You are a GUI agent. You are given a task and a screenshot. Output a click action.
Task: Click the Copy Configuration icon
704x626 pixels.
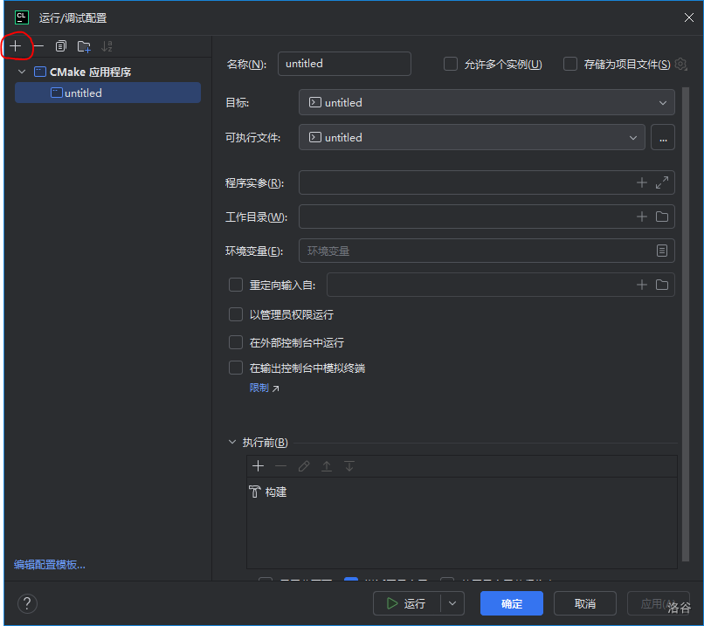click(61, 46)
